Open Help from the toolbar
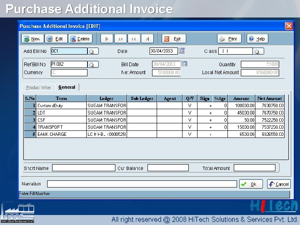The width and height of the screenshot is (300, 225). (257, 39)
